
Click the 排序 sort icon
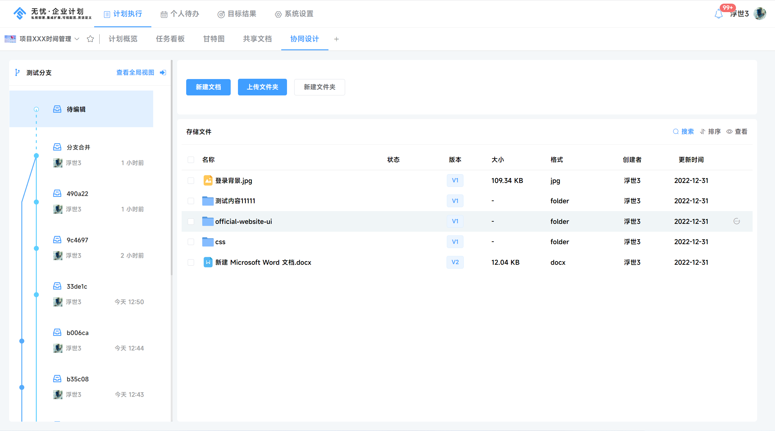703,131
